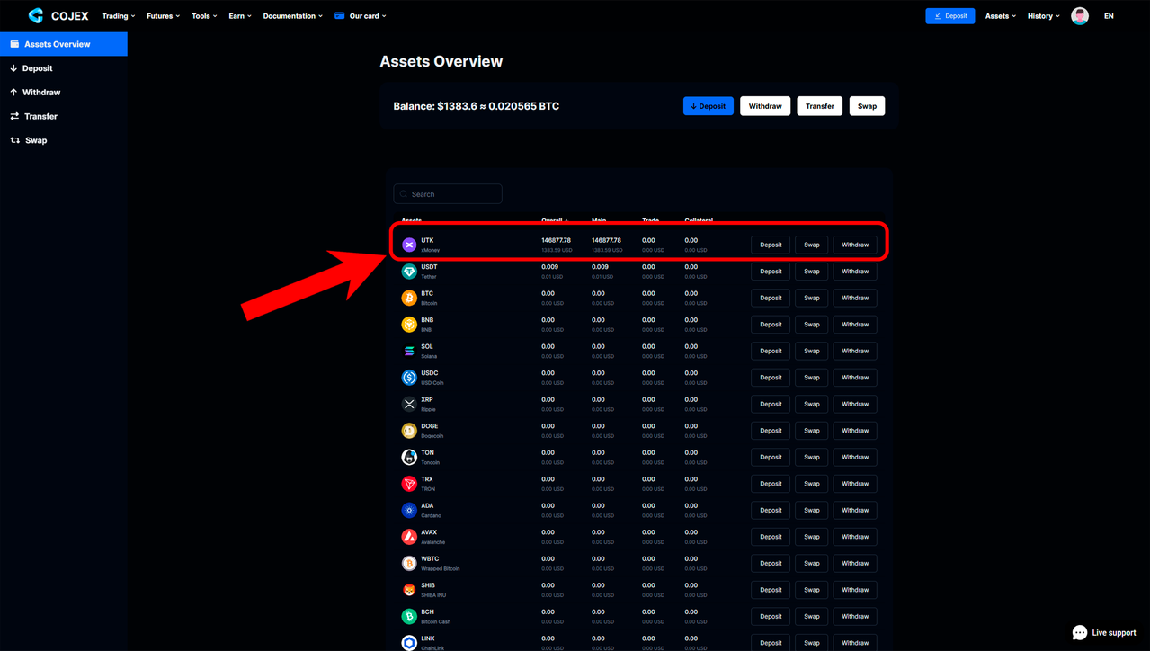1150x651 pixels.
Task: Click the TON Toncoin icon
Action: tap(409, 457)
